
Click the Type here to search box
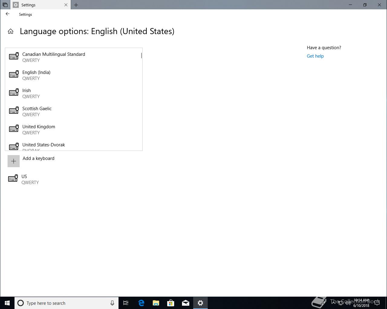coord(67,303)
